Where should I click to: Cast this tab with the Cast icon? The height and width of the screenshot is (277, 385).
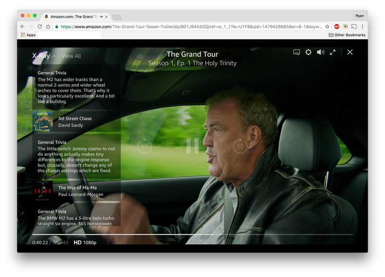click(x=354, y=26)
